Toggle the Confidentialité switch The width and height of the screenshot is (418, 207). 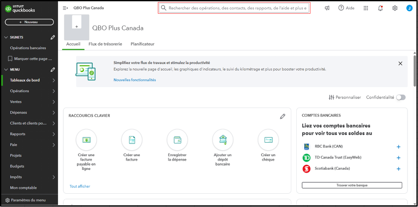(x=401, y=97)
